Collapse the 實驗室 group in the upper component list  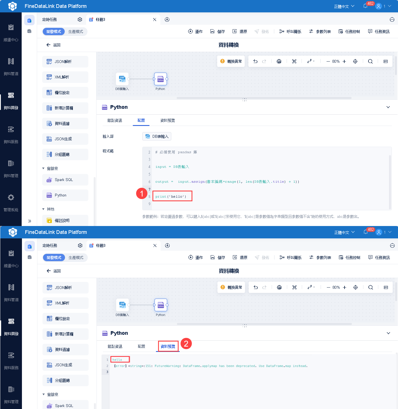point(43,168)
